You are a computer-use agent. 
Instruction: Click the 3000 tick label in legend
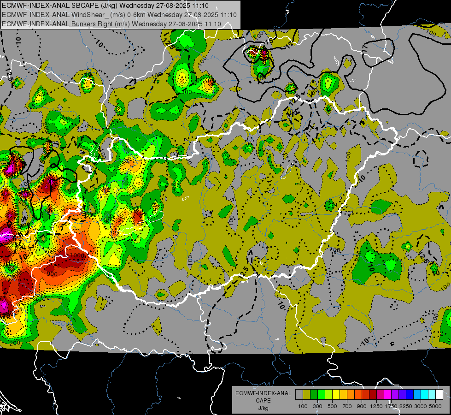point(421,406)
